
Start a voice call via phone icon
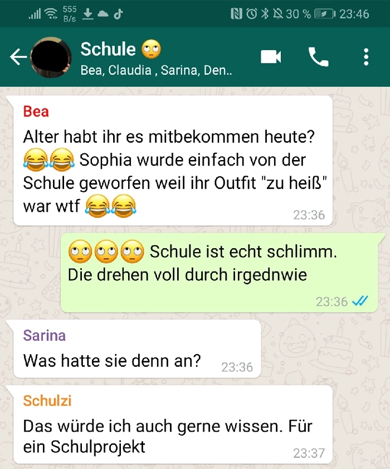pyautogui.click(x=318, y=57)
